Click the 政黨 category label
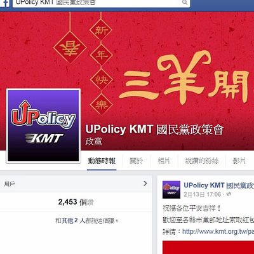The height and width of the screenshot is (254, 254). [x=93, y=142]
